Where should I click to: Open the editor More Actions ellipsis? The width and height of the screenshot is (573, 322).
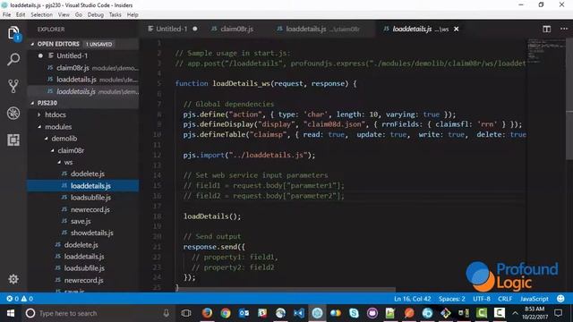(564, 29)
